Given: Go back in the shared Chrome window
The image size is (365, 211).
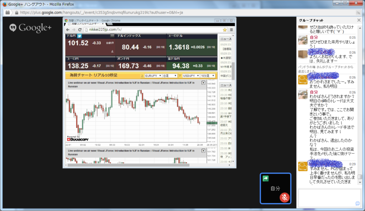Looking at the screenshot, I should pyautogui.click(x=68, y=30).
